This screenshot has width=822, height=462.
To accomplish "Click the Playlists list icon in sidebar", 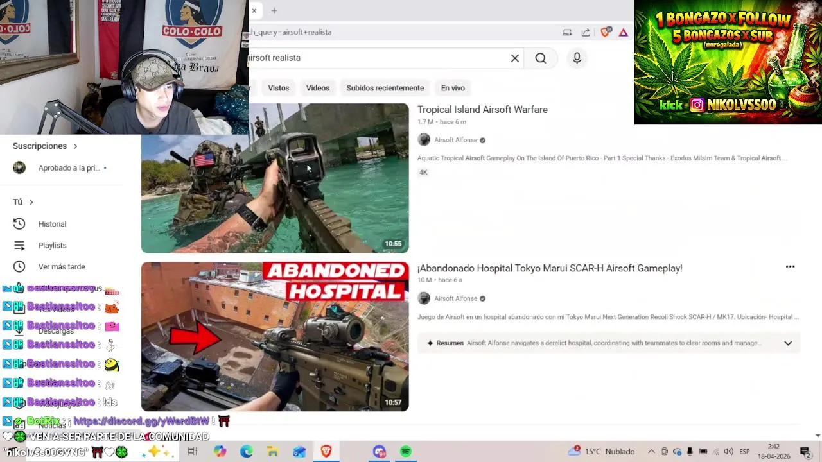I will coord(19,245).
